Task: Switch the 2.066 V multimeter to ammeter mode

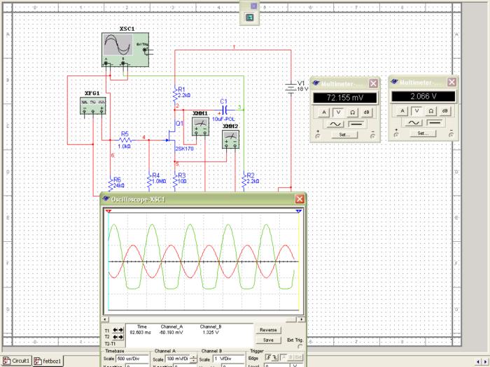Action: (x=402, y=111)
